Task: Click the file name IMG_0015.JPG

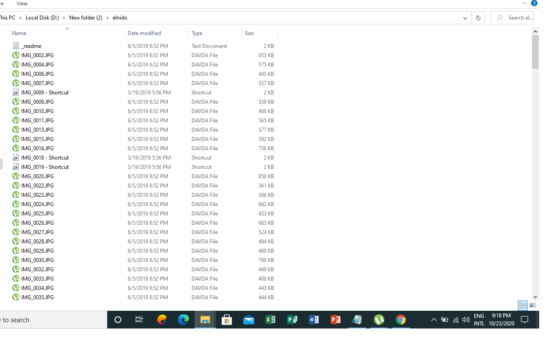Action: 37,139
